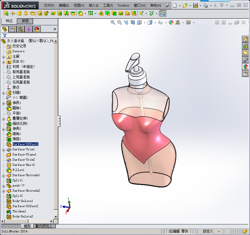Click the Reference Geometry icon

(141, 13)
